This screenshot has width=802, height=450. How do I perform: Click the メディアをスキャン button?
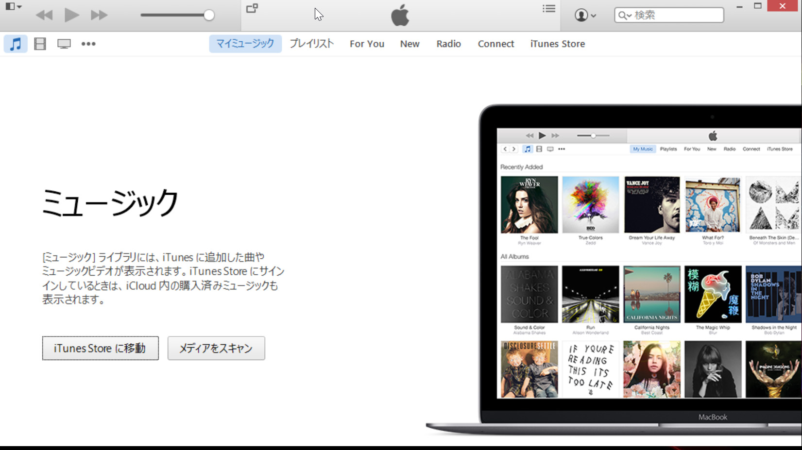[x=216, y=348]
